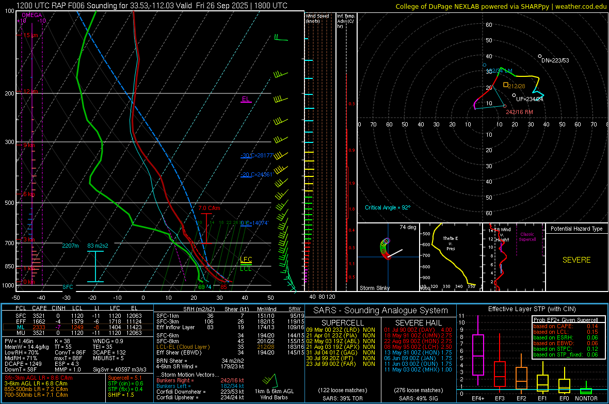Viewport: 609px width, 404px height.
Task: Click the '-30 C=28177' height label
Action: coord(257,155)
